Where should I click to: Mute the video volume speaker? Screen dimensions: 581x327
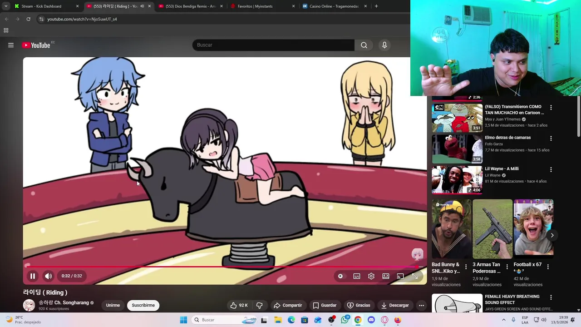click(x=48, y=276)
